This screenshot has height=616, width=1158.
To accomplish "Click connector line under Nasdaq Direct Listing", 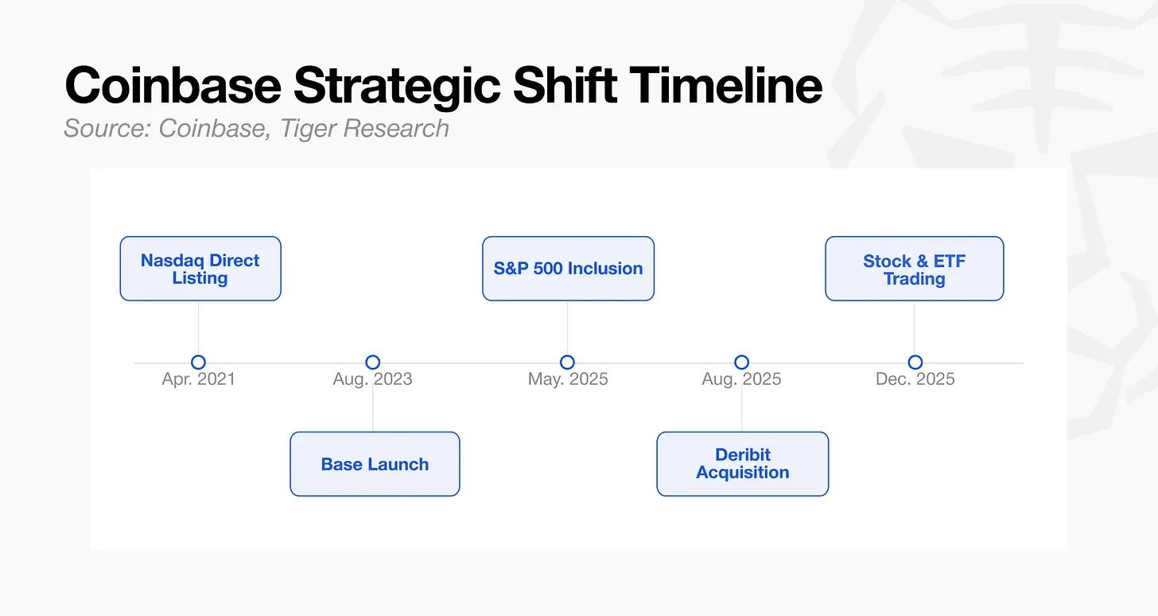I will click(198, 328).
